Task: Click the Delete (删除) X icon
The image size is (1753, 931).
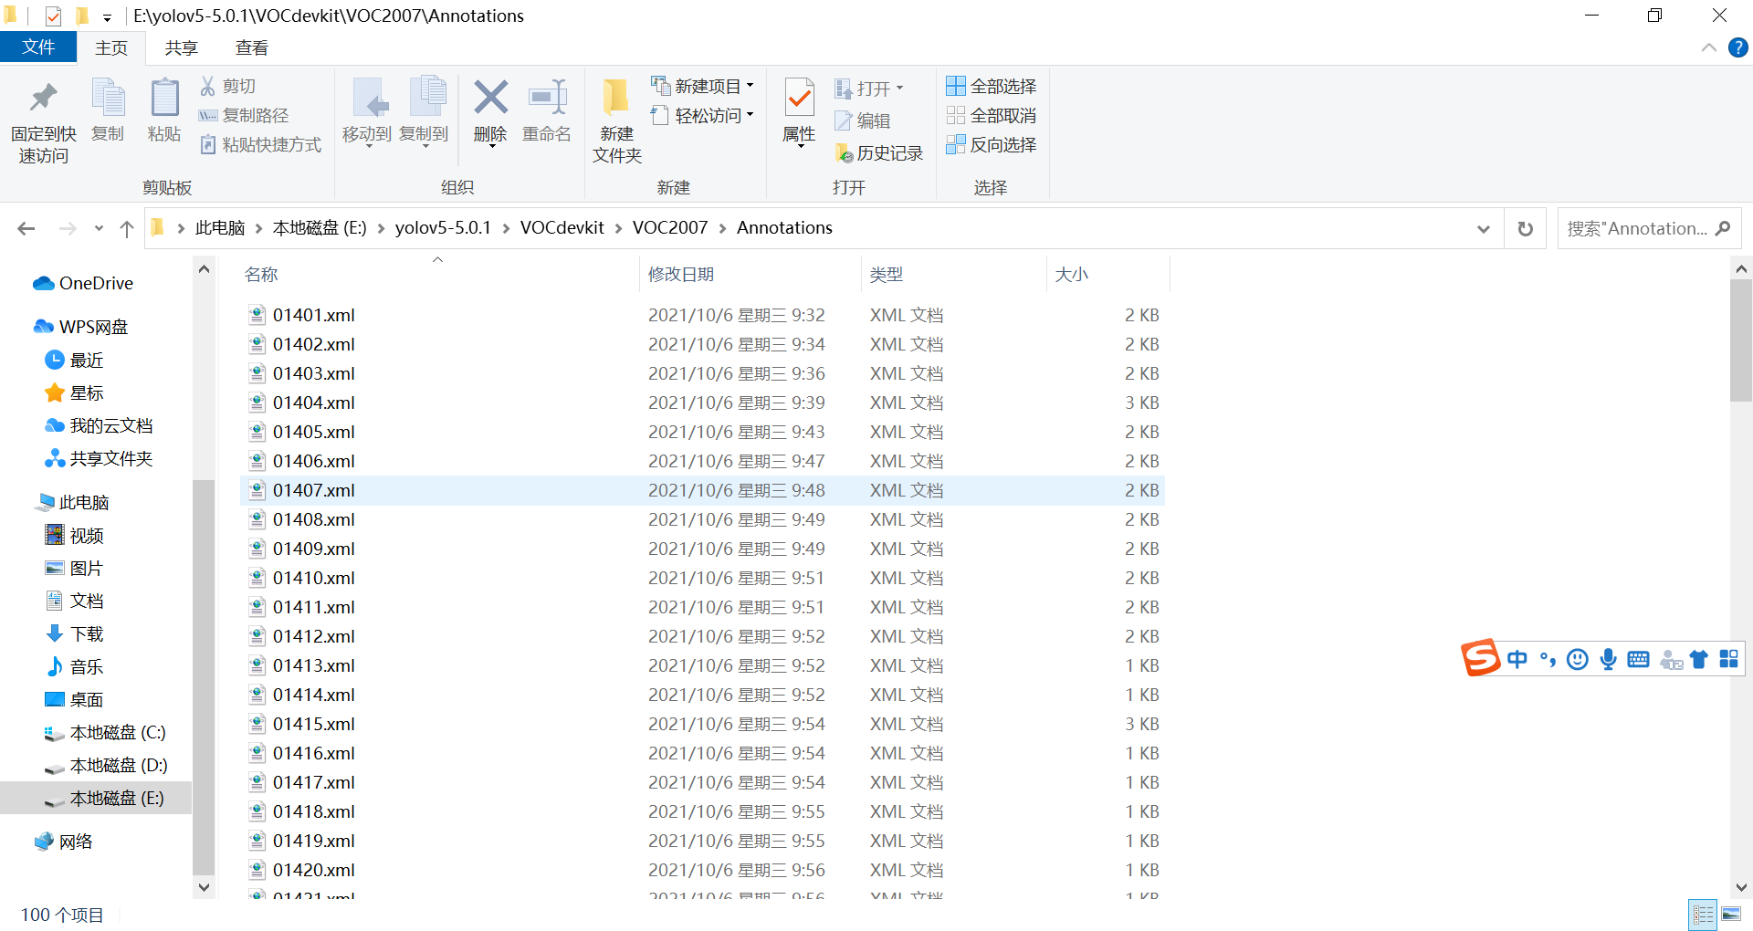Action: click(490, 97)
